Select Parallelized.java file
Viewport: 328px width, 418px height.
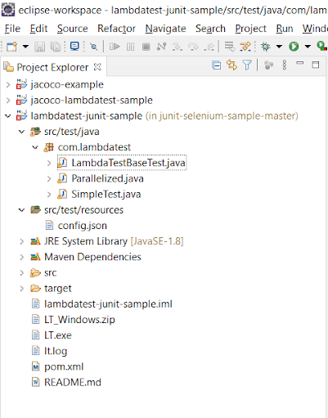pyautogui.click(x=107, y=178)
